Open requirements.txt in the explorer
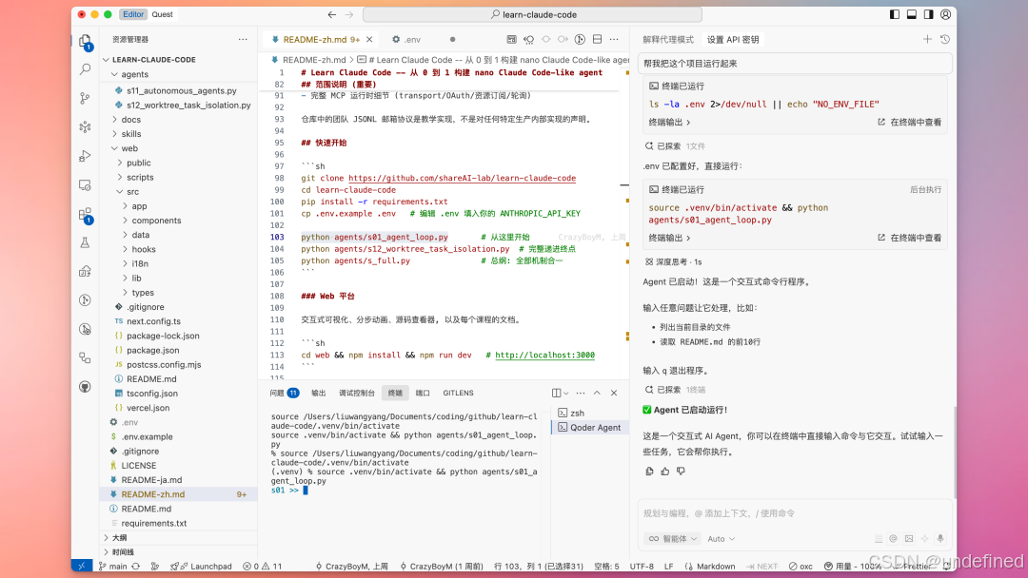 coord(154,523)
